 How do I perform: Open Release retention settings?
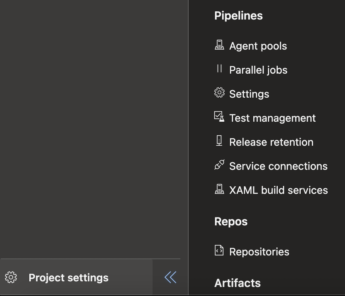click(x=271, y=142)
